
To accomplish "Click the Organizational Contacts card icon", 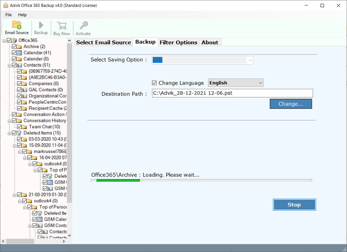I will coord(24,96).
